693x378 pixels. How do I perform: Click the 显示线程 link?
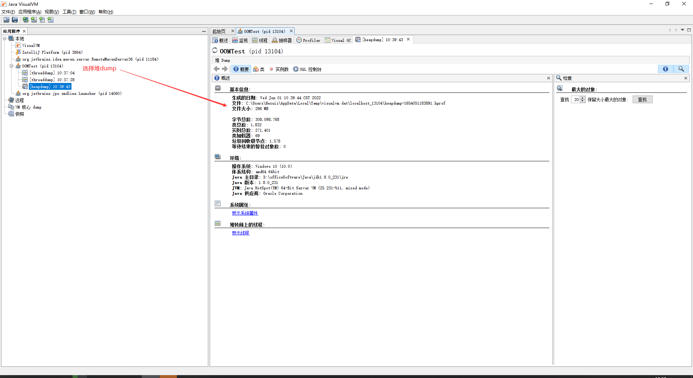(x=241, y=233)
